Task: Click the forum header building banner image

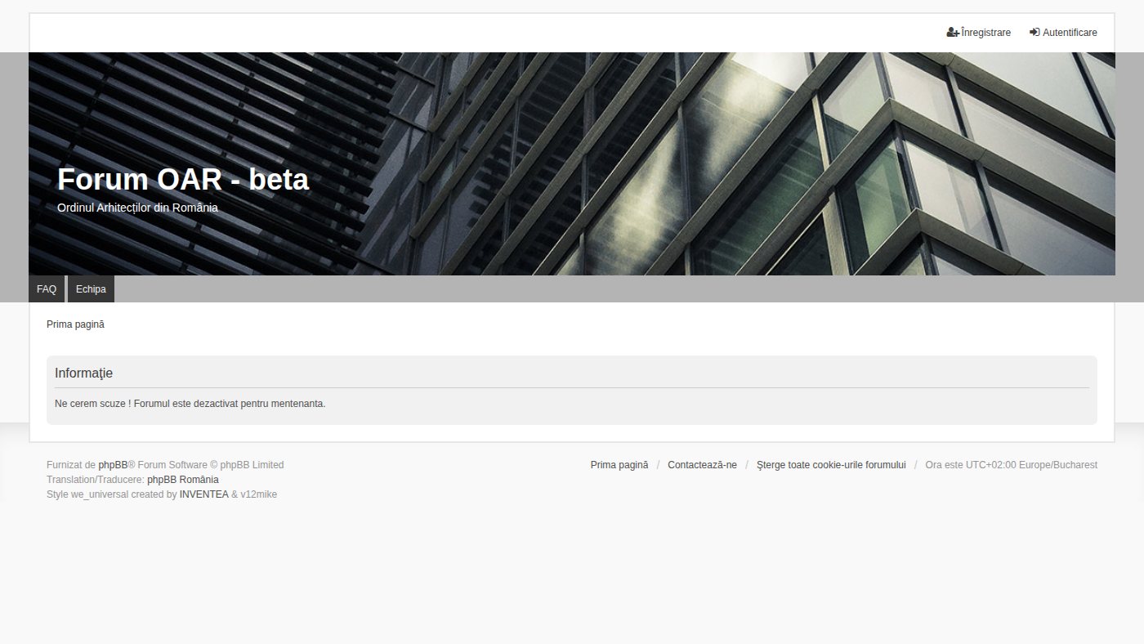Action: click(x=572, y=163)
